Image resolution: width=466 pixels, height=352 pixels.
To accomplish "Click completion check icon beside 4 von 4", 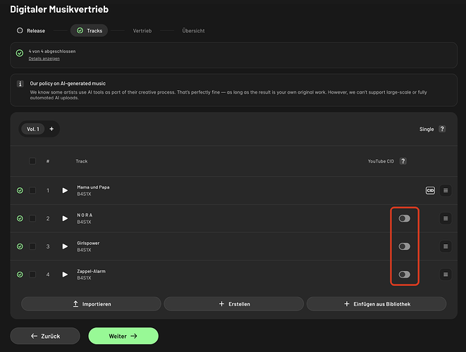I will [20, 53].
